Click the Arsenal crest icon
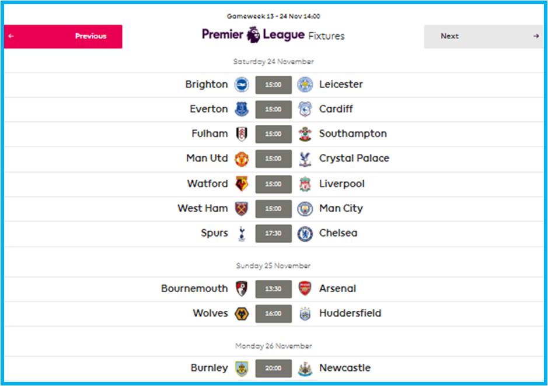The image size is (548, 386). pos(305,289)
